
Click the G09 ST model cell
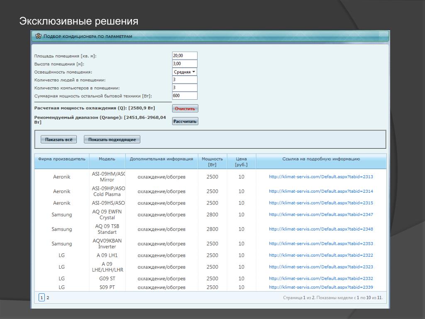click(x=107, y=279)
